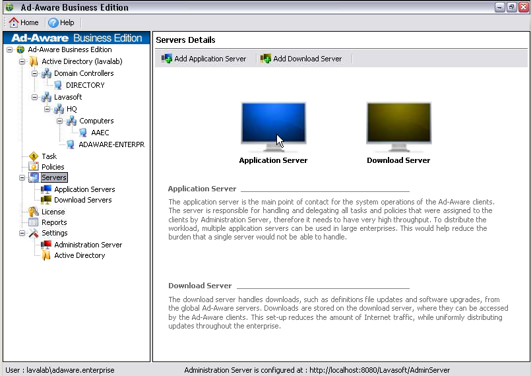Viewport: 531px width, 376px height.
Task: Click the Administration Server red monitor icon
Action: 46,245
